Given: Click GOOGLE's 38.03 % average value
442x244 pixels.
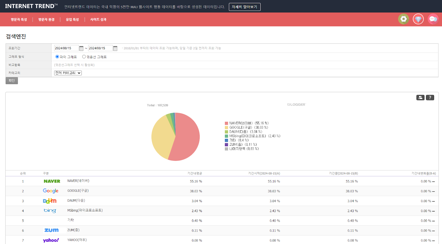Looking at the screenshot, I should (x=196, y=191).
